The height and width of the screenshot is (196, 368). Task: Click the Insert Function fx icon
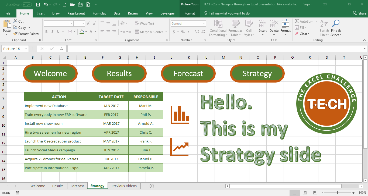[x=61, y=49]
